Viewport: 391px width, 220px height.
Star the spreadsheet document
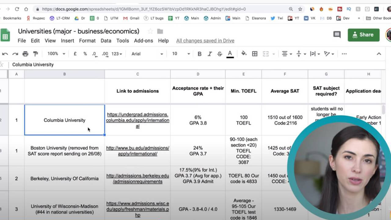(x=150, y=31)
